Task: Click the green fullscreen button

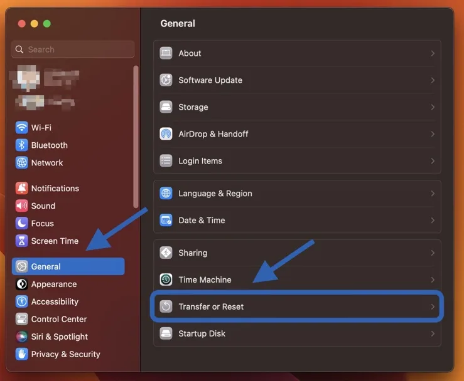Action: pyautogui.click(x=47, y=24)
